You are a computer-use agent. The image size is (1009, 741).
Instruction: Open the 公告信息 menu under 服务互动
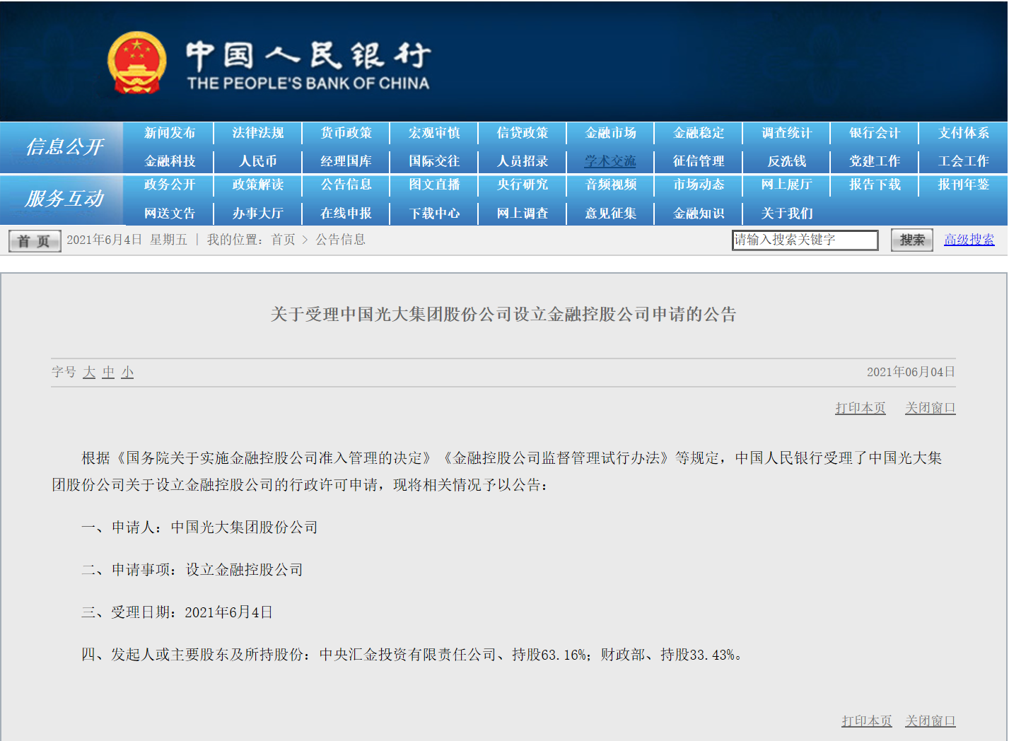(346, 185)
